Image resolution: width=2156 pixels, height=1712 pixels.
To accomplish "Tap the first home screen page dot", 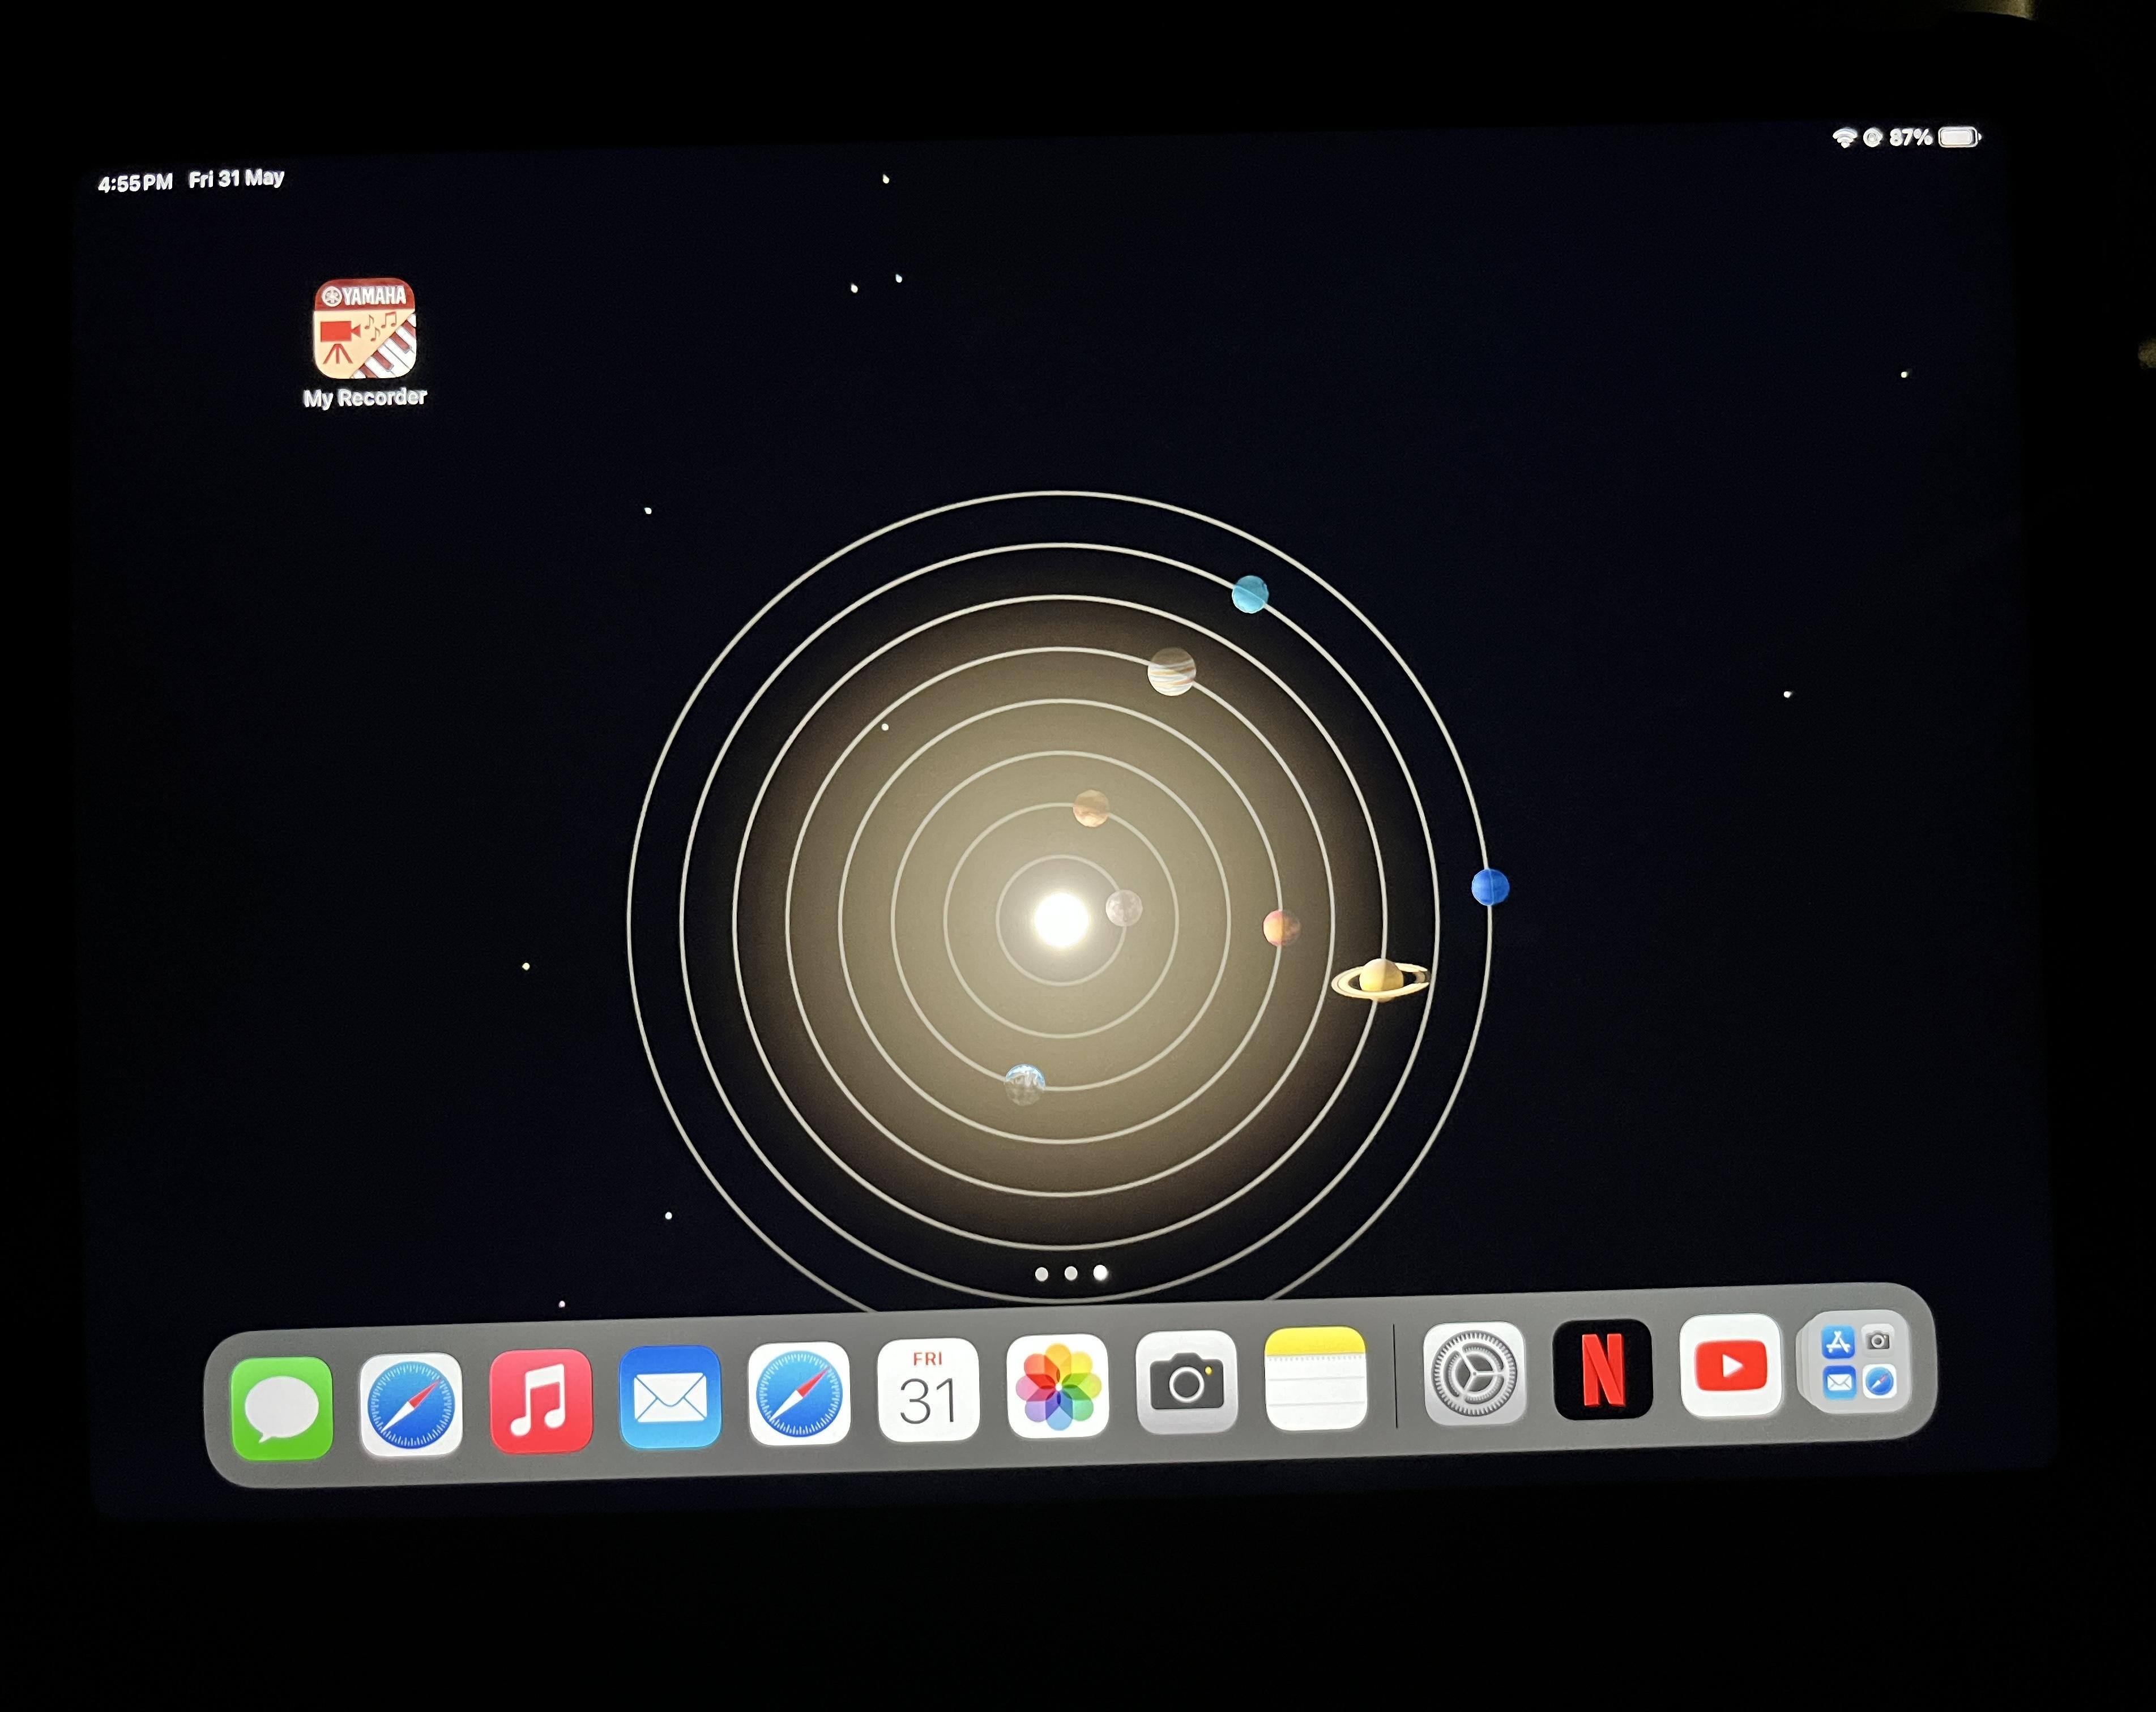I will (x=1041, y=1274).
